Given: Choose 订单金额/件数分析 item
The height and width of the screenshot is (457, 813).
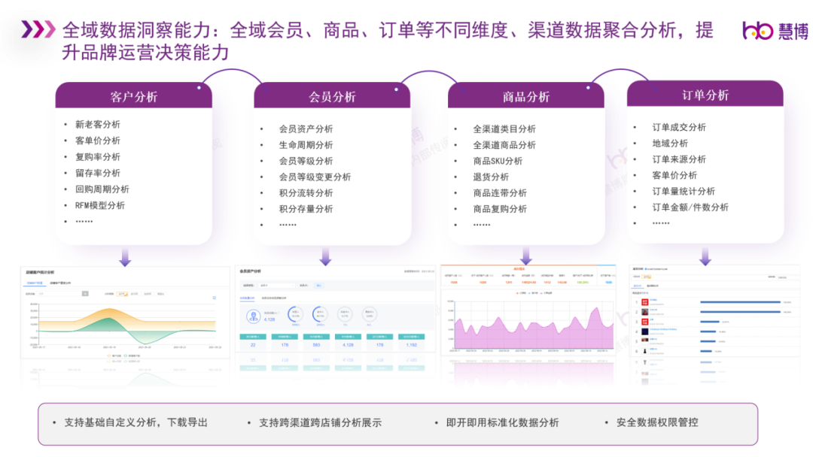Looking at the screenshot, I should (x=690, y=207).
